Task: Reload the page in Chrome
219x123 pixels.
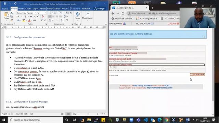Action: pyautogui.click(x=123, y=14)
